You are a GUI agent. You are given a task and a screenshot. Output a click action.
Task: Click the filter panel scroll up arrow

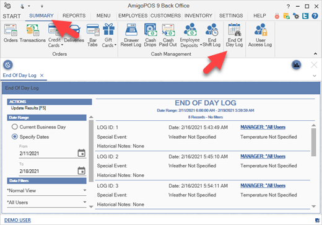tap(91, 117)
